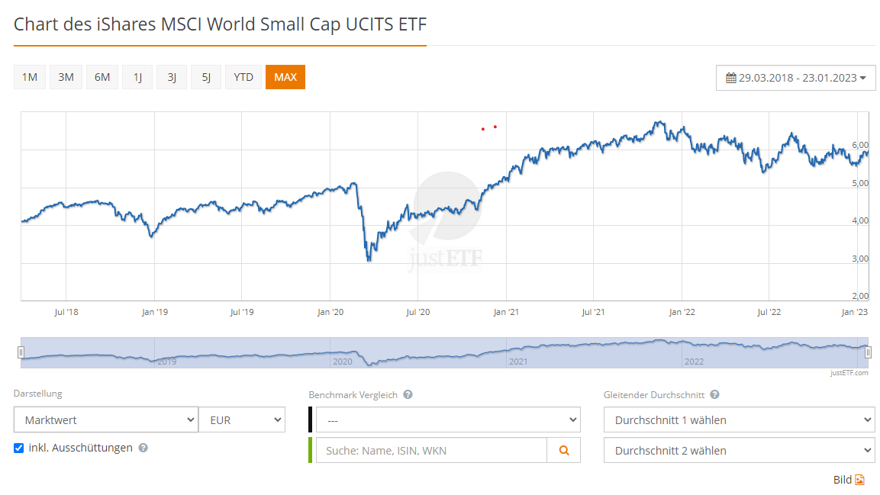Click the Bild export image icon

(859, 480)
